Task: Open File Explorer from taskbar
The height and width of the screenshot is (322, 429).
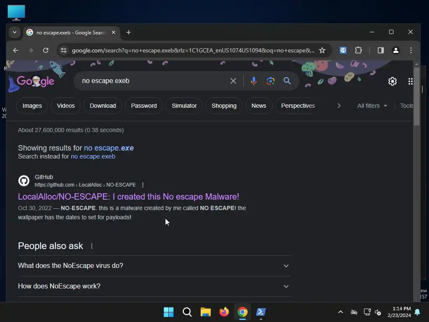Action: coord(205,312)
